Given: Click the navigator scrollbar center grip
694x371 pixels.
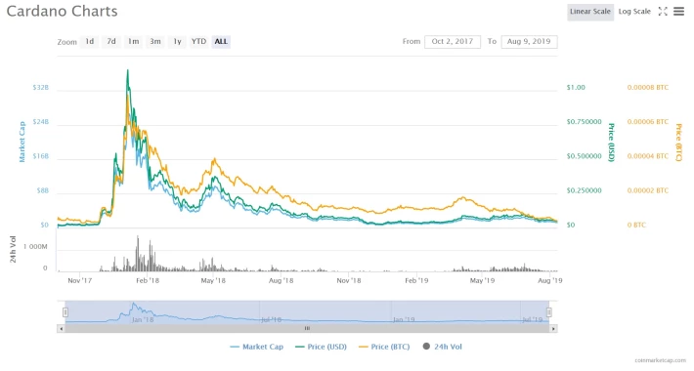Looking at the screenshot, I should (307, 329).
